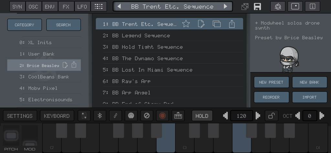Open the sliders control icon

pyautogui.click(x=84, y=116)
